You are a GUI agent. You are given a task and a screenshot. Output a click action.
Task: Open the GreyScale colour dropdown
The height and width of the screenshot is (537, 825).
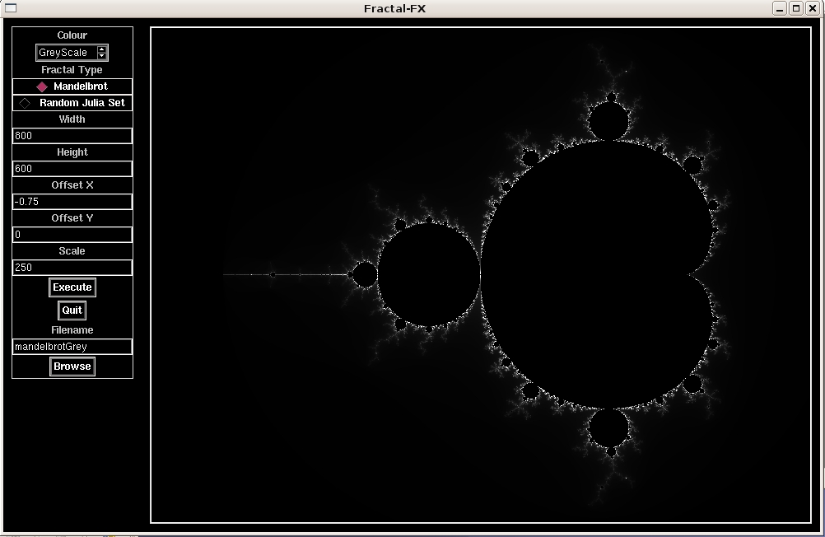click(x=66, y=53)
